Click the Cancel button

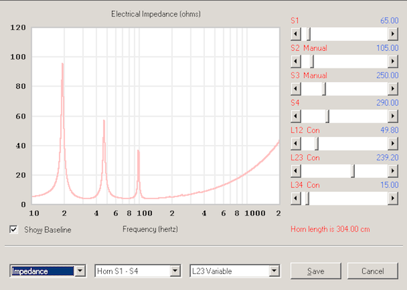coord(372,271)
